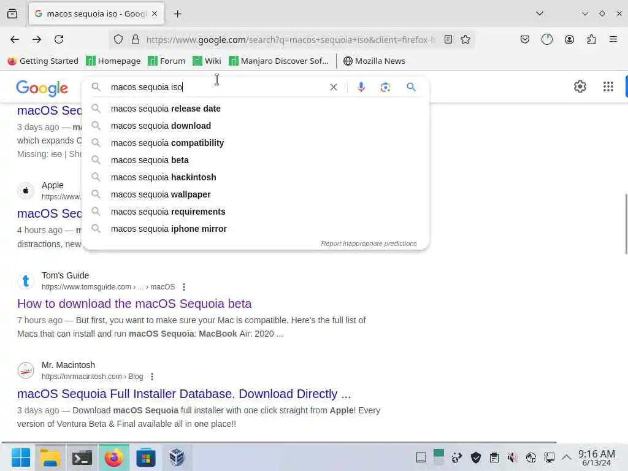Reload the current page
Viewport: 628px width, 471px height.
pos(59,39)
